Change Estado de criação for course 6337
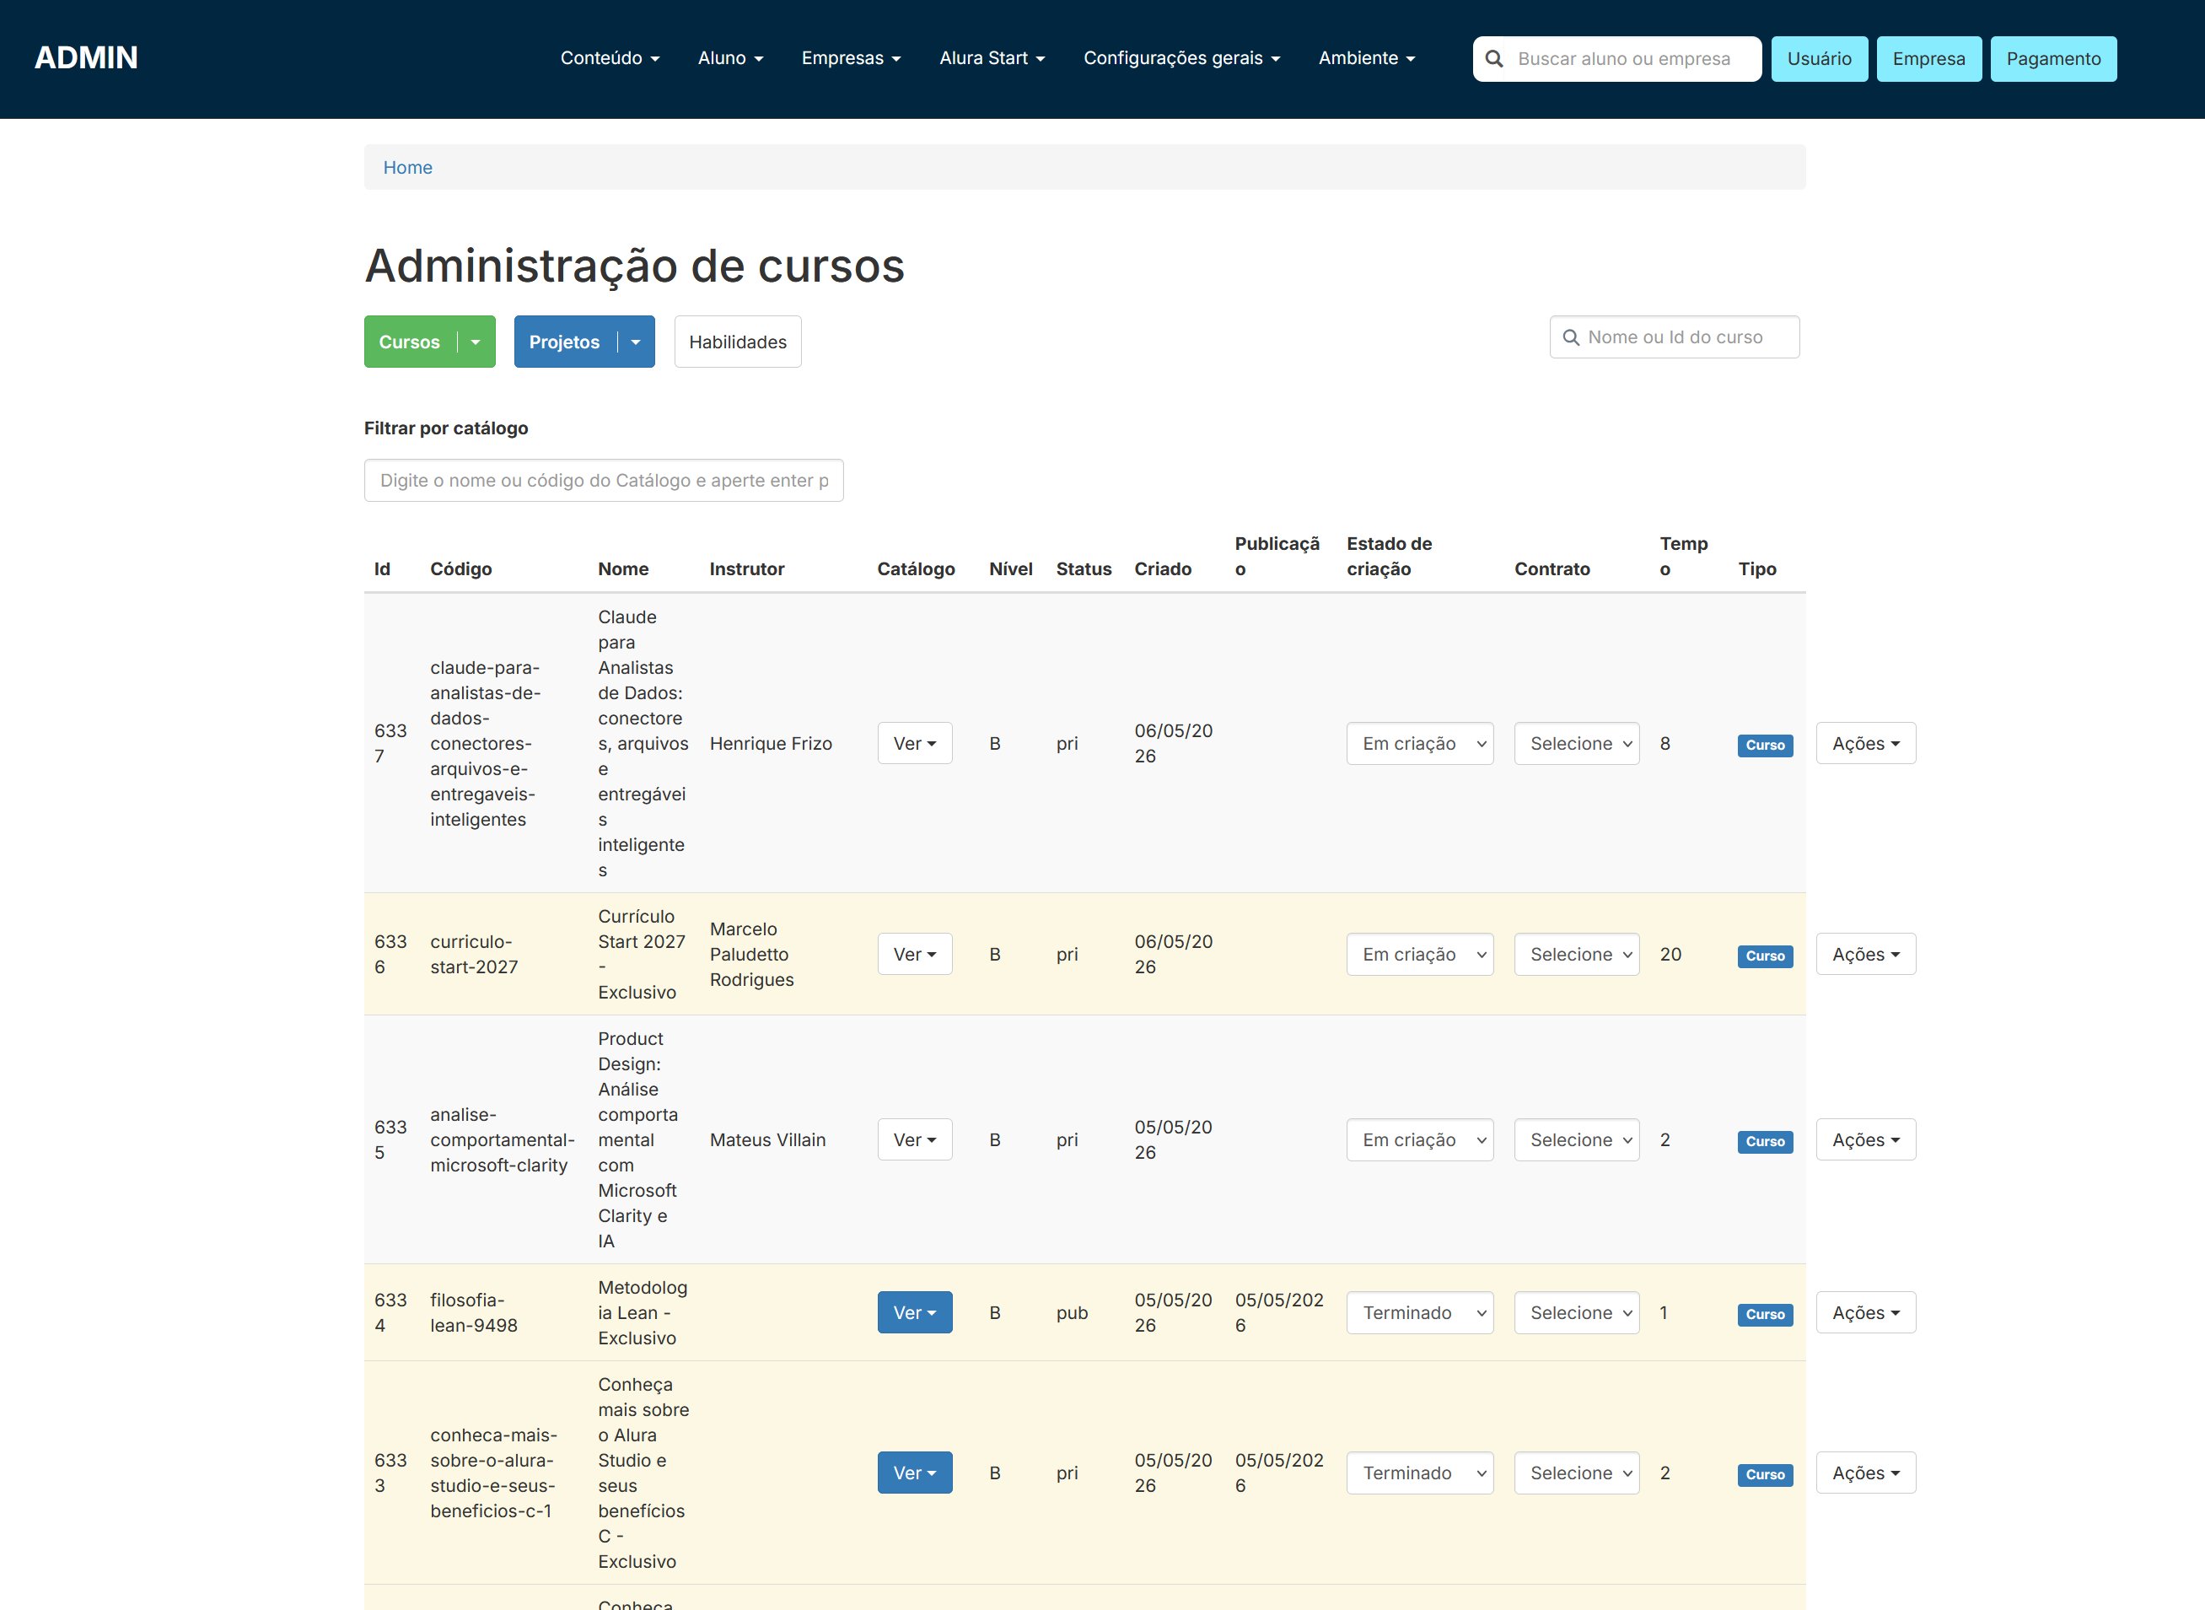Image resolution: width=2205 pixels, height=1610 pixels. [x=1420, y=744]
